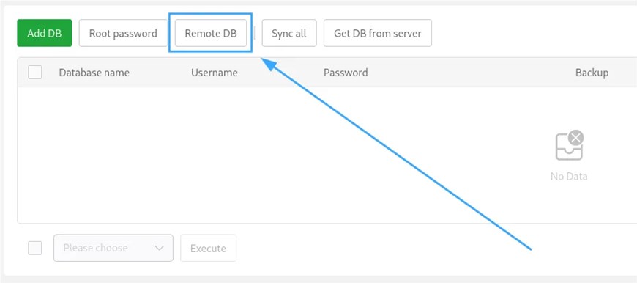Viewport: 637px width, 283px height.
Task: Click the Username column header
Action: [x=215, y=73]
